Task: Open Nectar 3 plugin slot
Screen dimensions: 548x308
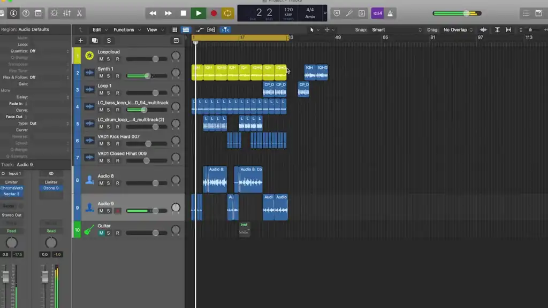Action: tap(12, 194)
